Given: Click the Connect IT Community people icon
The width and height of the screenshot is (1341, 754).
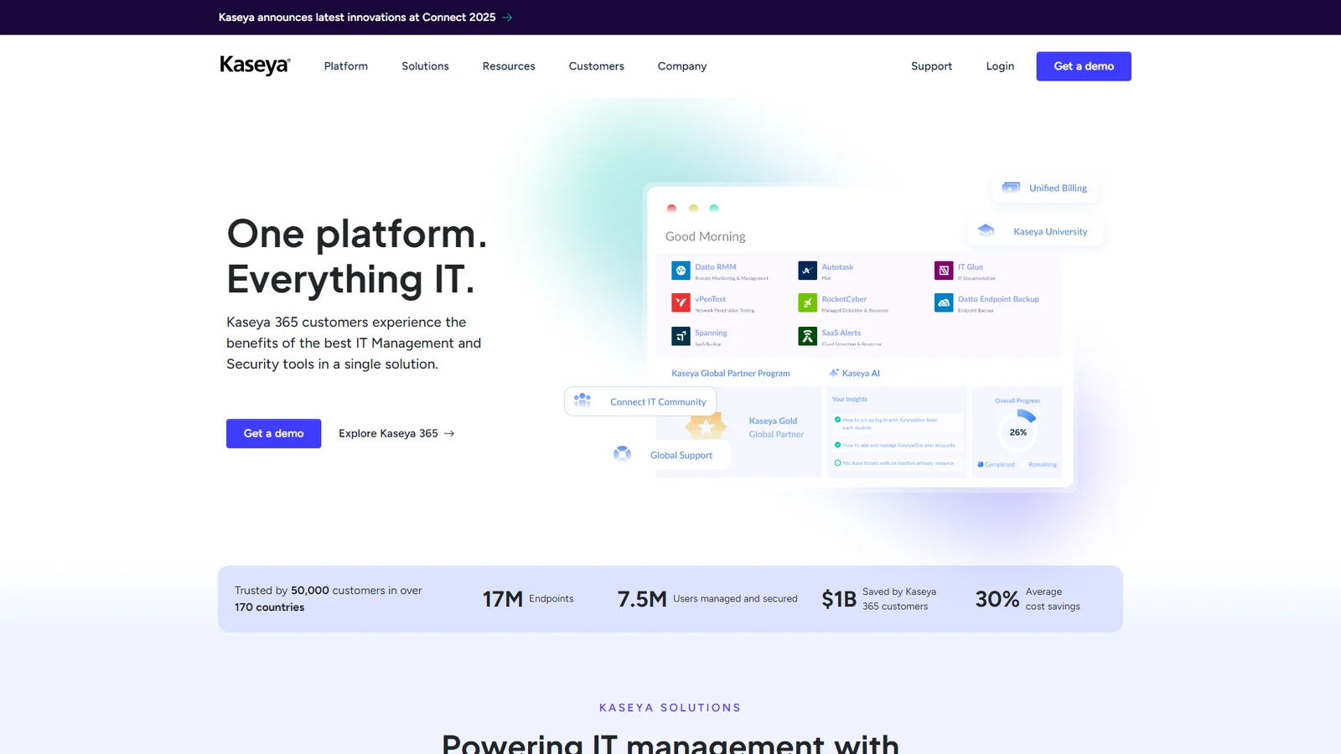Looking at the screenshot, I should point(582,400).
